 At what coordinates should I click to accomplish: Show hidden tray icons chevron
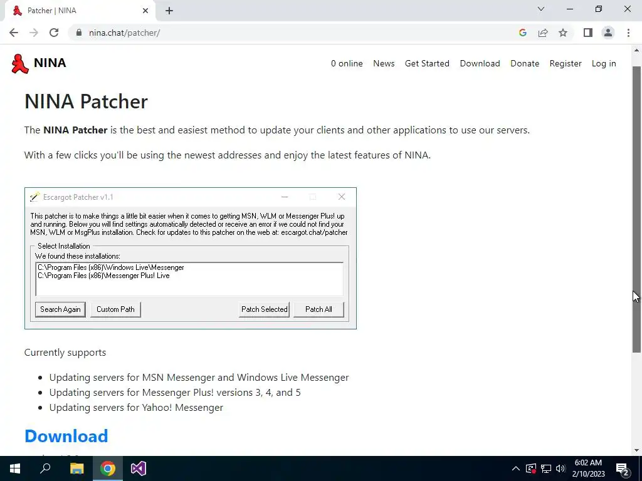click(516, 468)
